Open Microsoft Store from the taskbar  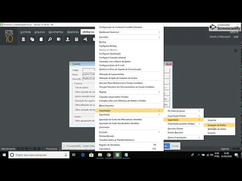tap(92, 155)
